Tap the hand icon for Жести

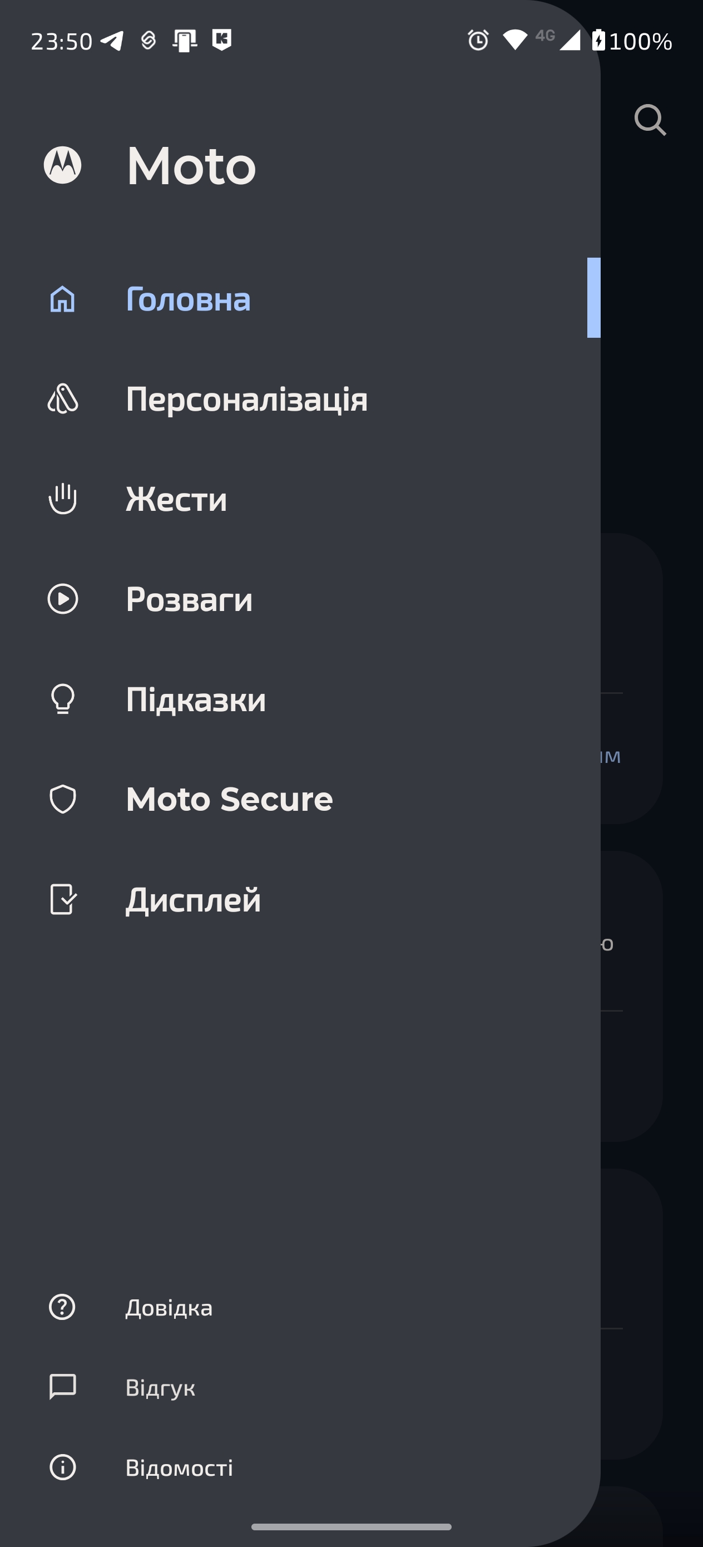pos(62,499)
